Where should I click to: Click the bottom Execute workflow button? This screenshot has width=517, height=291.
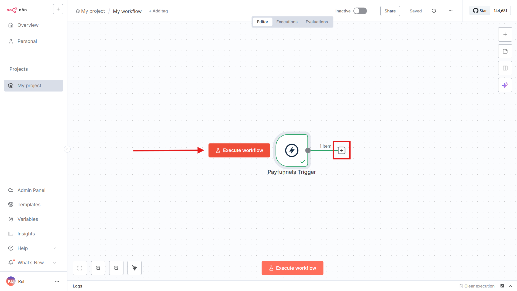292,268
